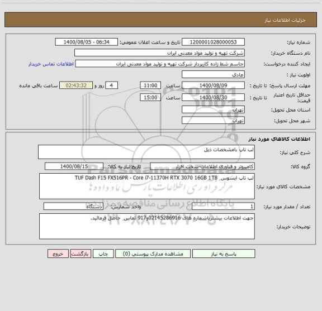322x311 pixels.
Task: Click the priority field showing عادی
Action: [x=213, y=74]
